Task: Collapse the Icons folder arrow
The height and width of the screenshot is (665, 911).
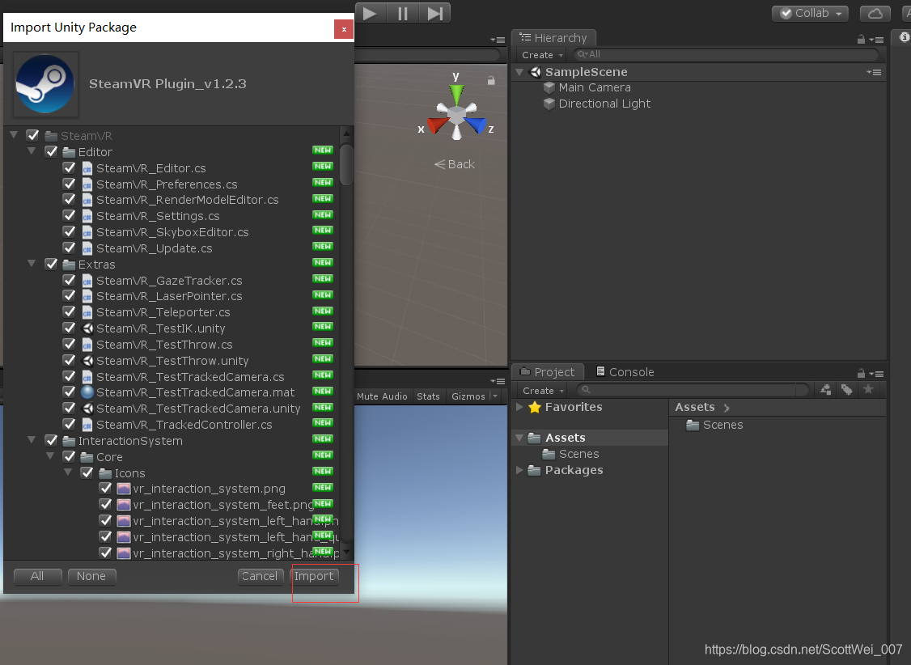Action: 68,472
